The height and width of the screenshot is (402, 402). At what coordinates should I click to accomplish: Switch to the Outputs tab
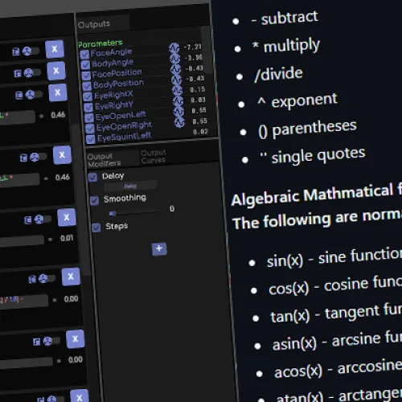[103, 24]
